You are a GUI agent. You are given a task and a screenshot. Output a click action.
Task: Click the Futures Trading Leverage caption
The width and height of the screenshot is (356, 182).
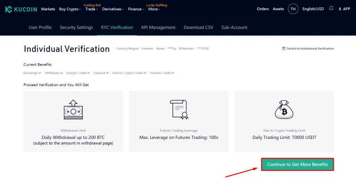[x=179, y=130]
